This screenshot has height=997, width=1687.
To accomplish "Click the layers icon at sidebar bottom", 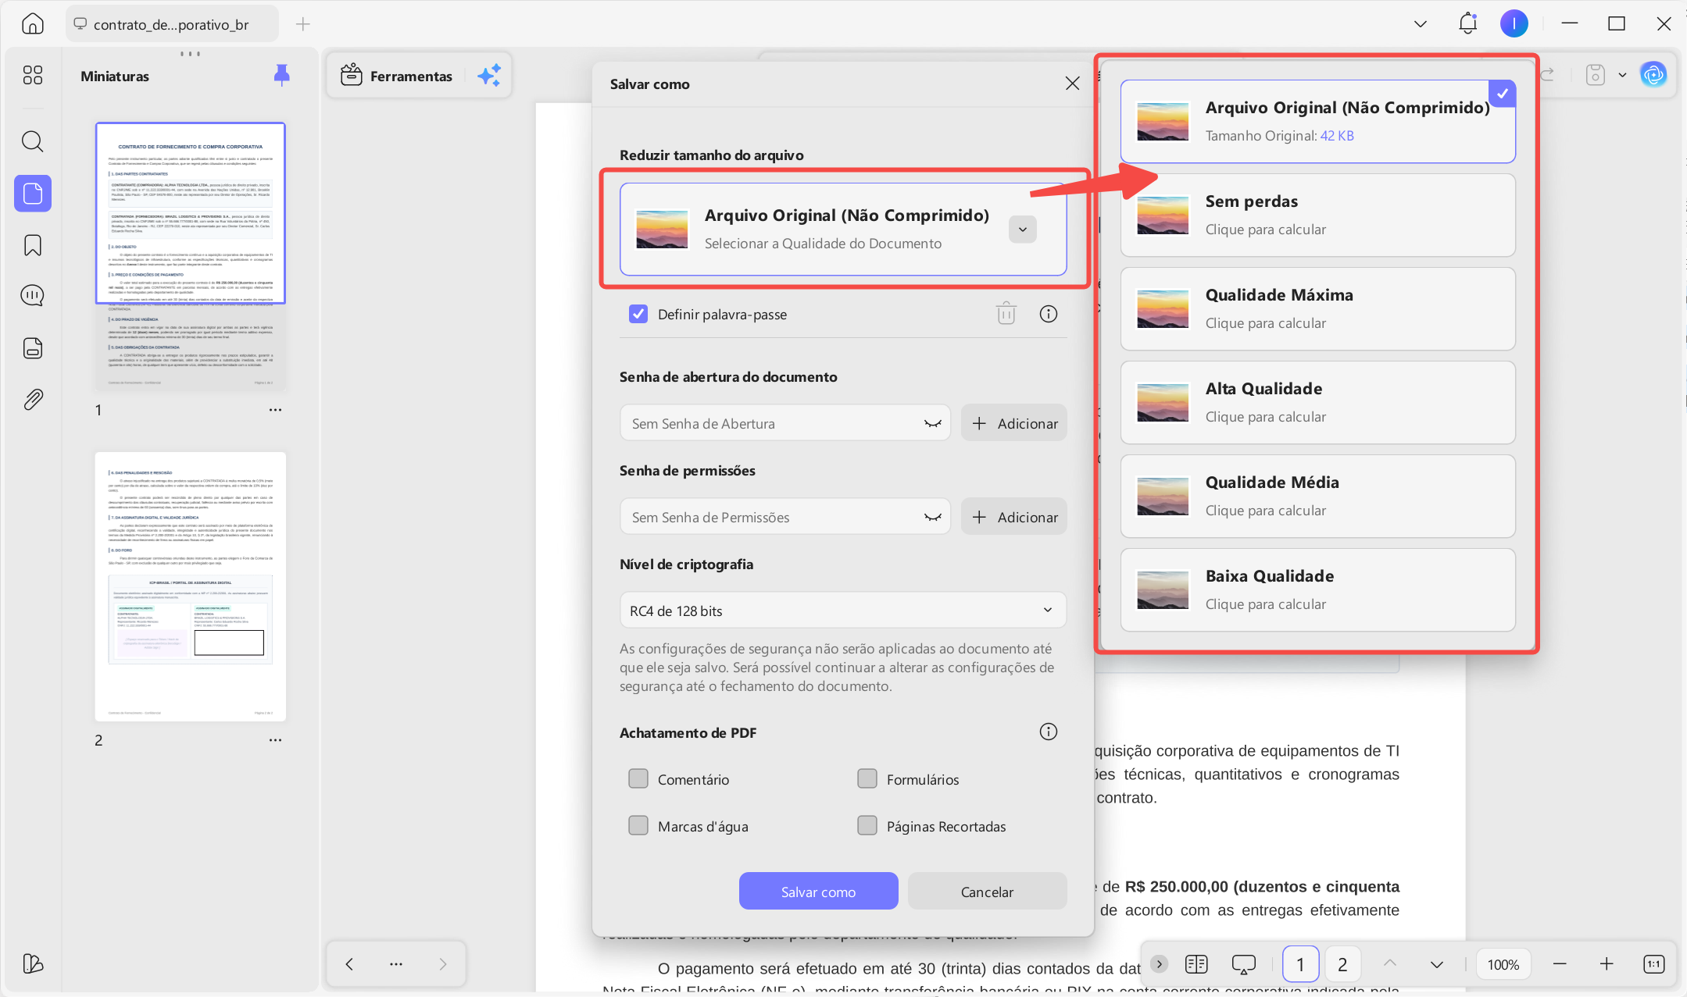I will point(33,963).
